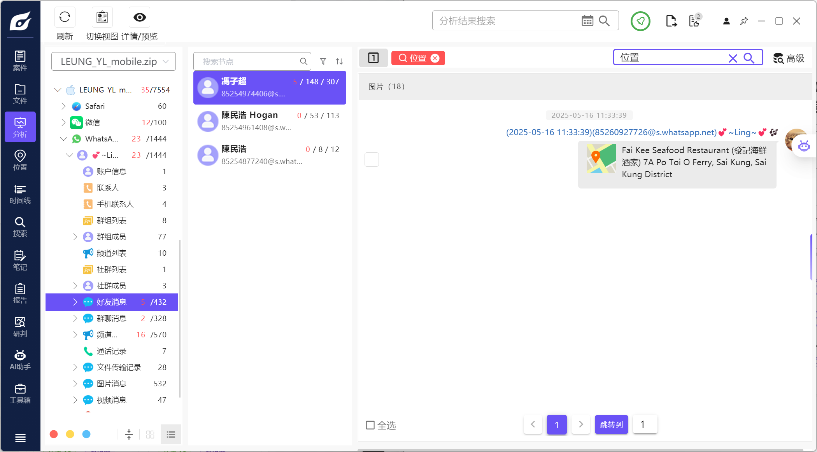Click the Refresh (刷新) icon
817x452 pixels.
tap(65, 17)
